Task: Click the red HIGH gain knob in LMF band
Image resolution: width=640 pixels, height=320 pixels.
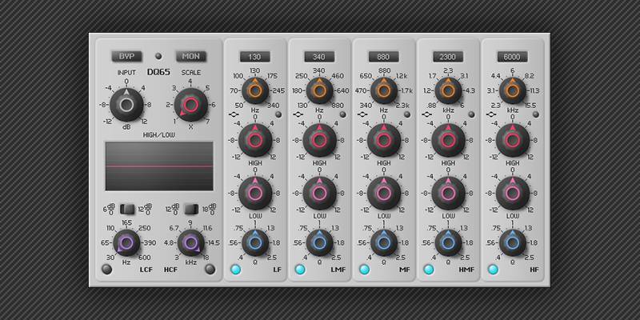Action: [x=319, y=140]
